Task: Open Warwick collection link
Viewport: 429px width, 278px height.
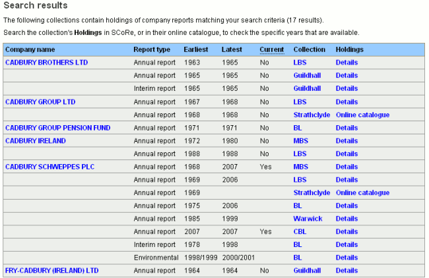Action: (308, 219)
